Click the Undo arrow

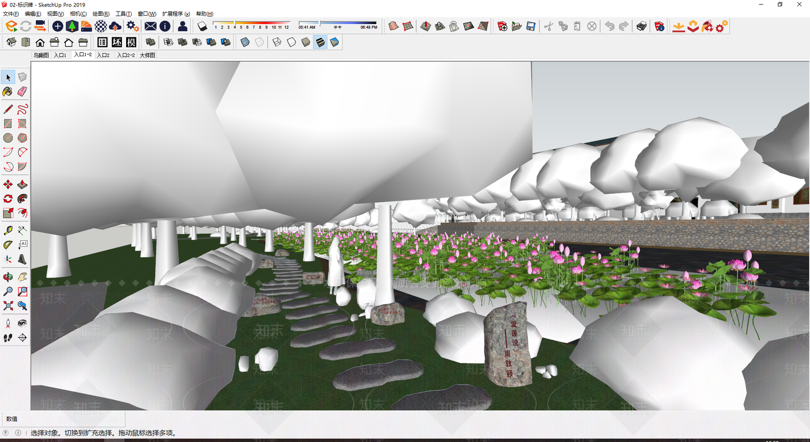610,26
